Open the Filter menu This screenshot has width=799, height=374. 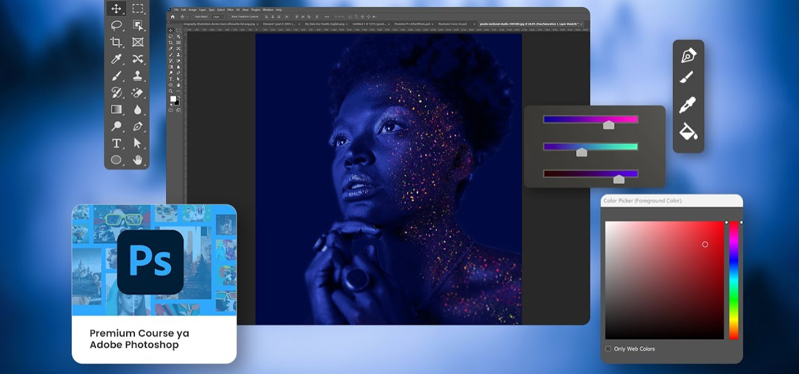point(230,10)
